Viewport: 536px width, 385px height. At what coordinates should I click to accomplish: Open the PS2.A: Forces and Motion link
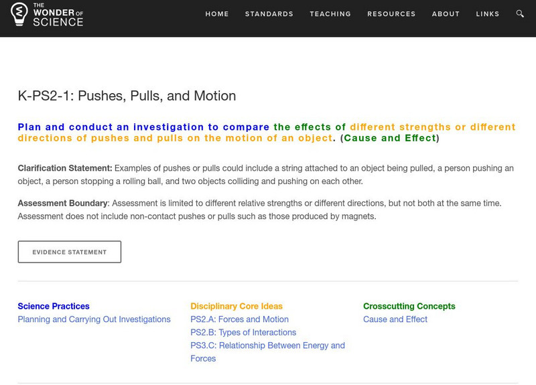(x=239, y=319)
